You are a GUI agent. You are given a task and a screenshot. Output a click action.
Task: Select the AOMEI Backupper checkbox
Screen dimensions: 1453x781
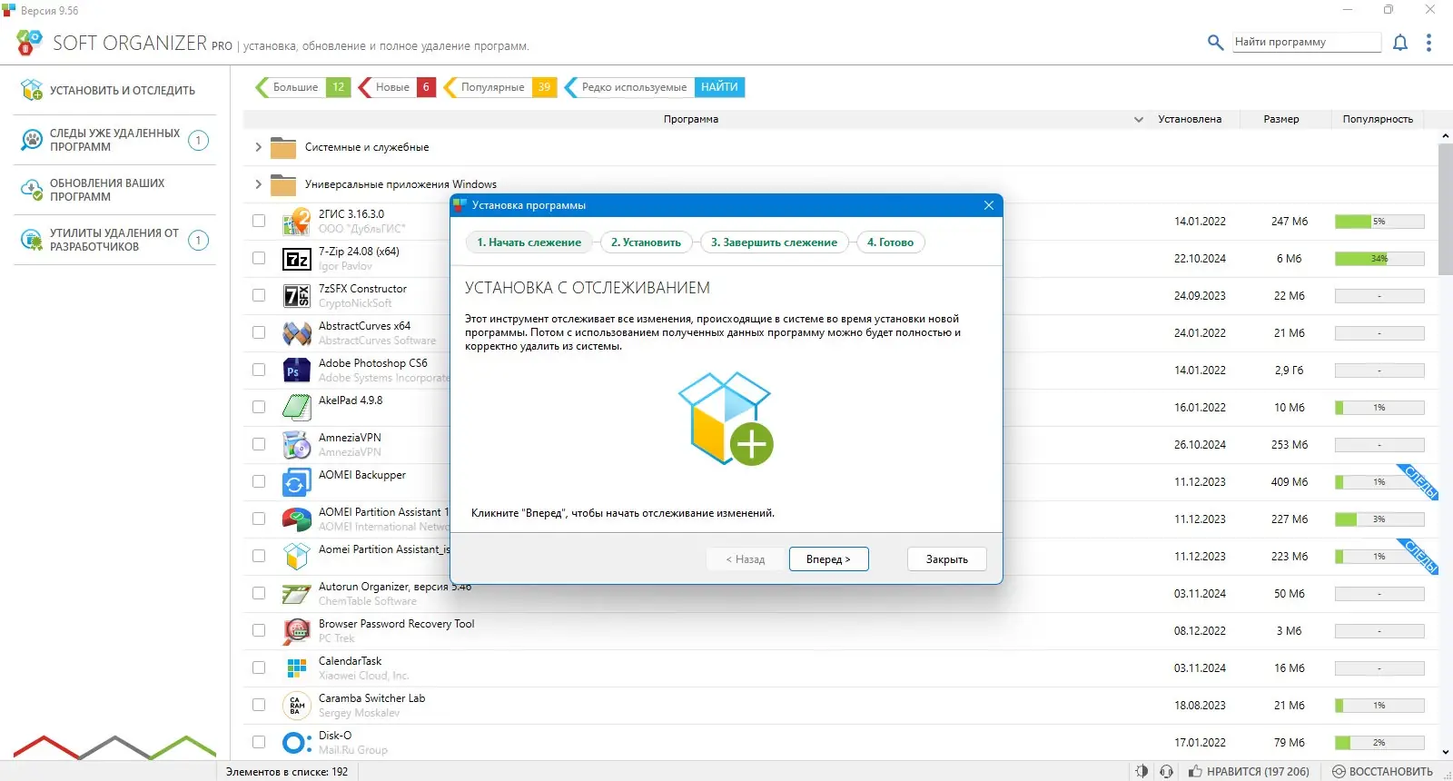point(259,481)
